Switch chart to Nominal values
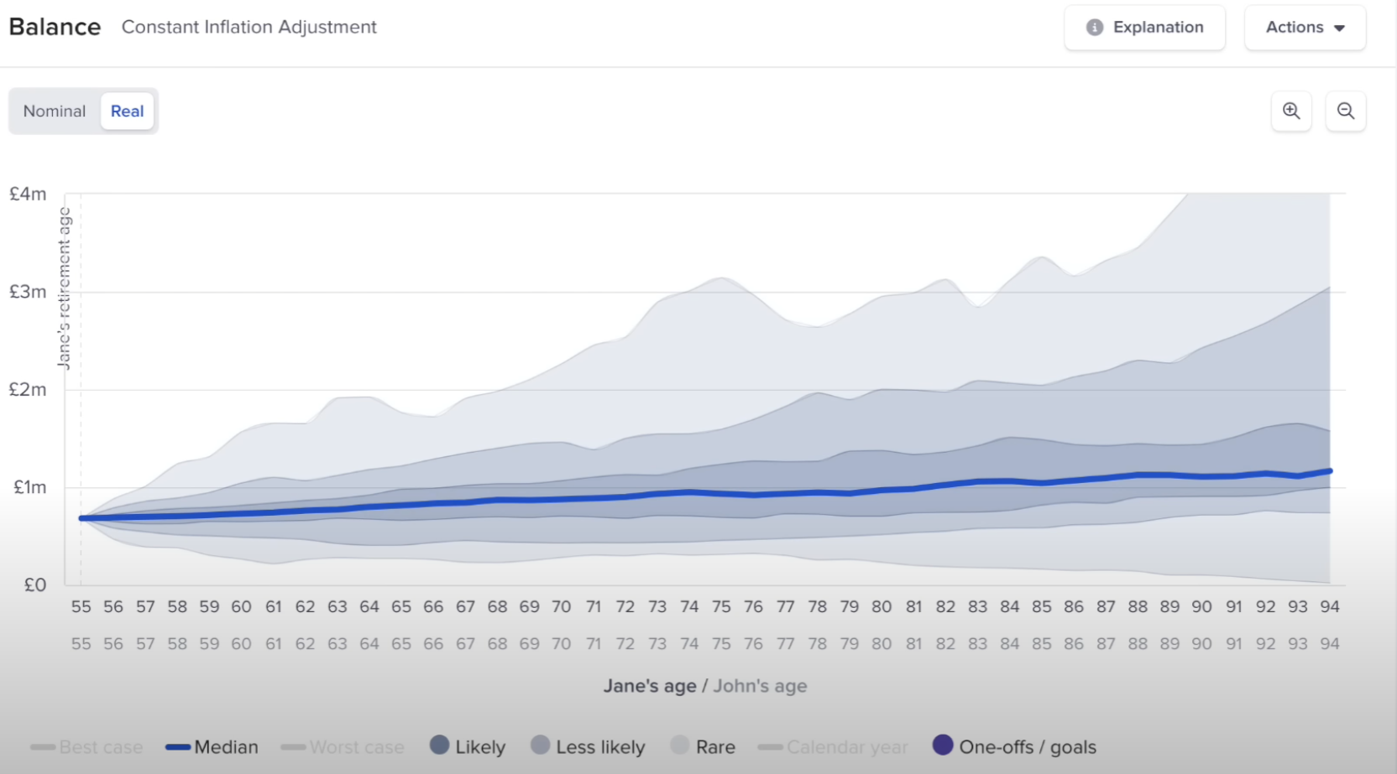Viewport: 1397px width, 774px height. (x=55, y=112)
